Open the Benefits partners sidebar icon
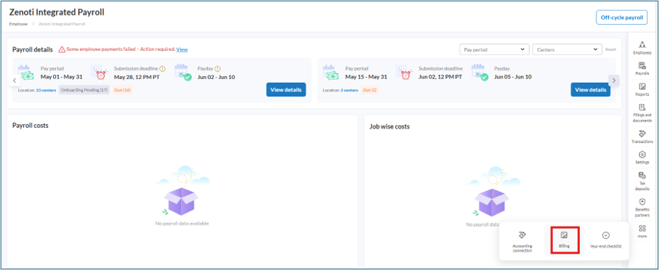 [x=642, y=208]
